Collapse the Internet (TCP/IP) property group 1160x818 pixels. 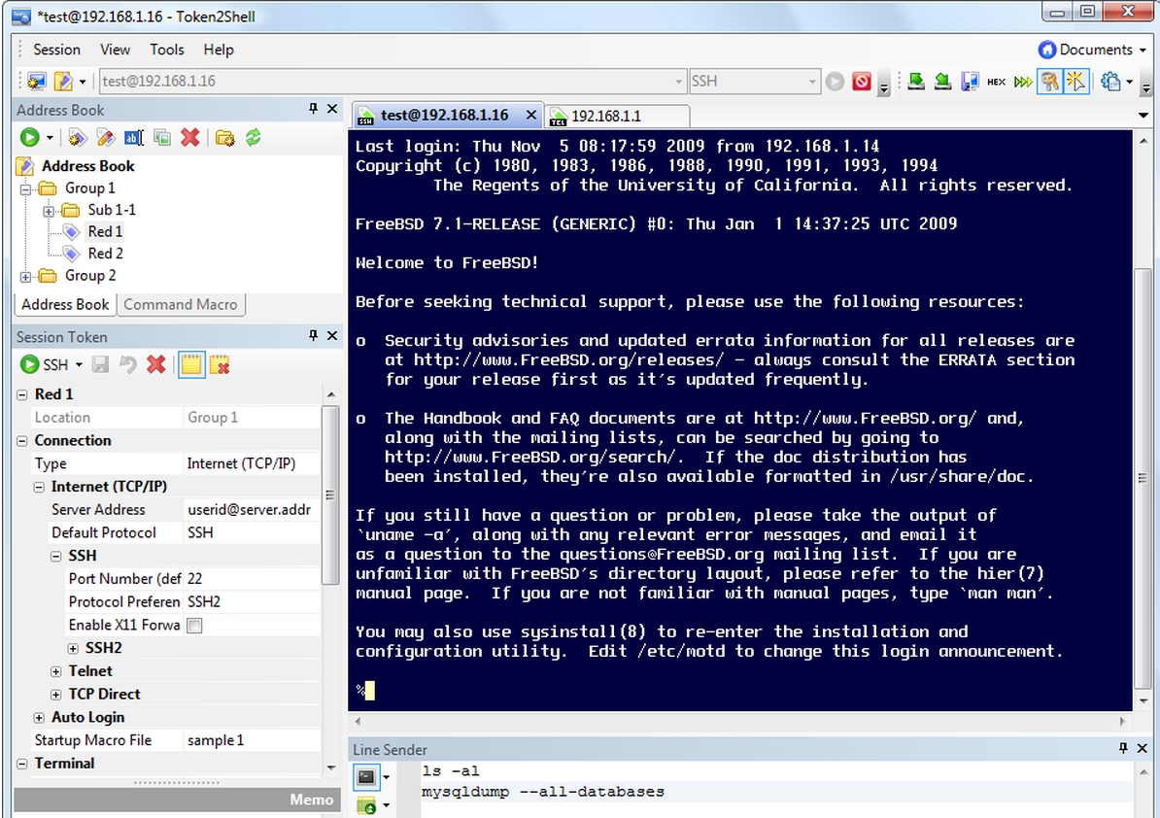(x=39, y=487)
